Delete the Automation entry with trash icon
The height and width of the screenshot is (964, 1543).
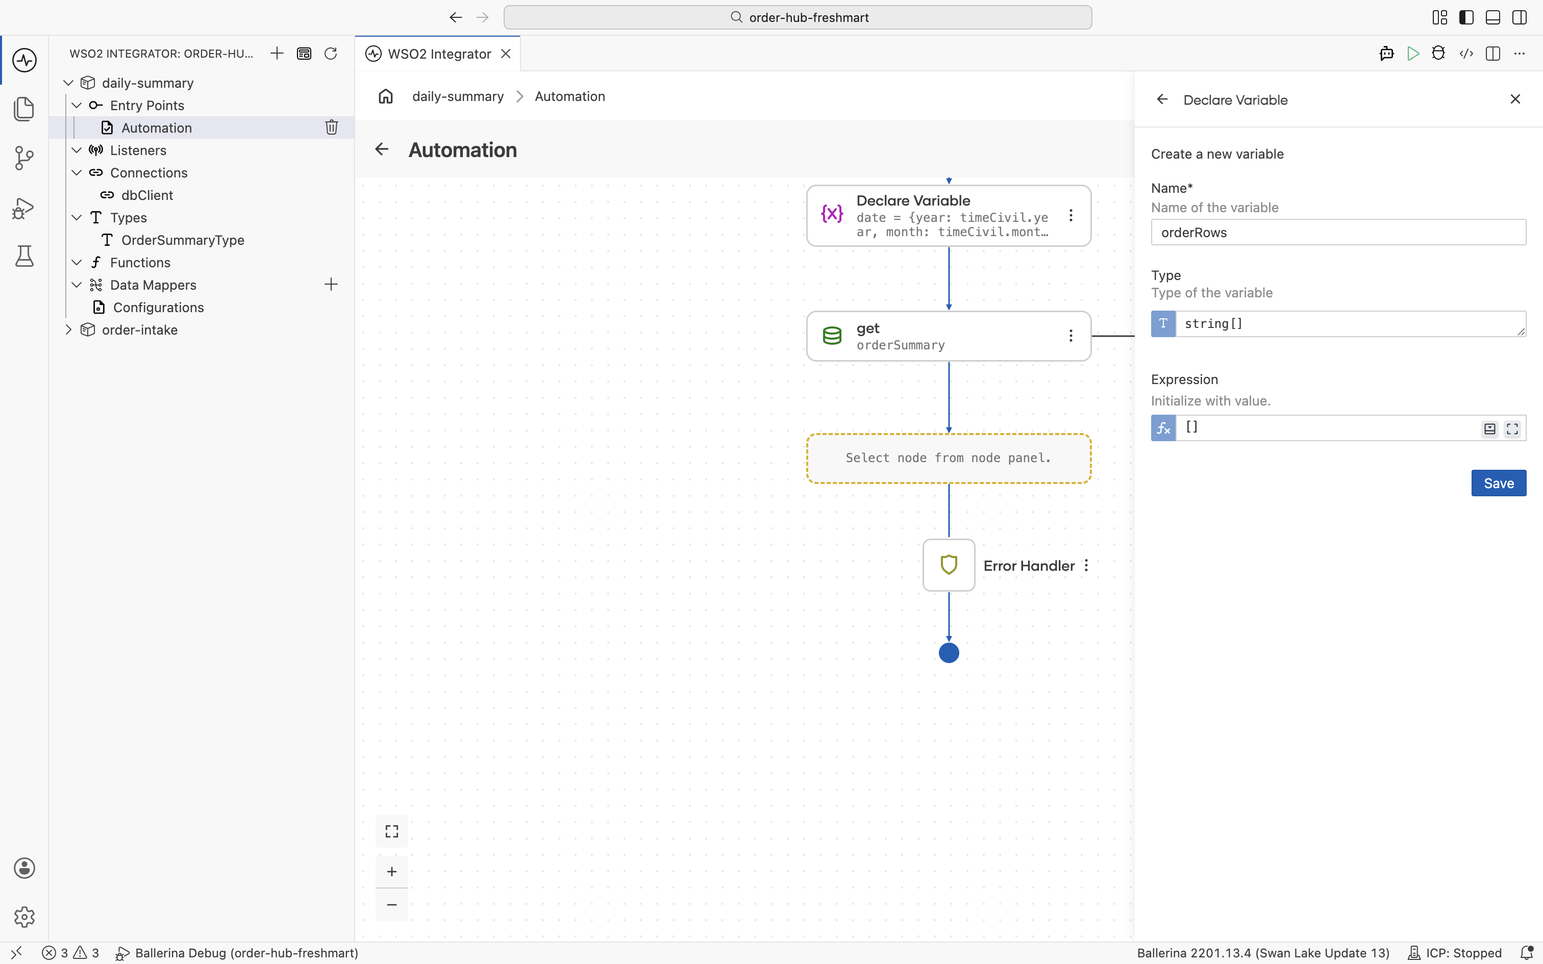(x=332, y=128)
